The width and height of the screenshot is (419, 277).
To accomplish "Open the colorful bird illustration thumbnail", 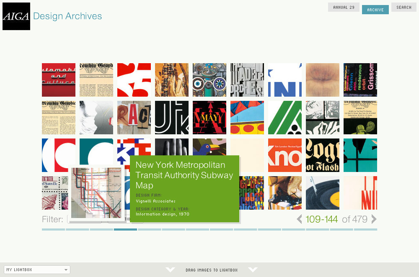I will (209, 147).
